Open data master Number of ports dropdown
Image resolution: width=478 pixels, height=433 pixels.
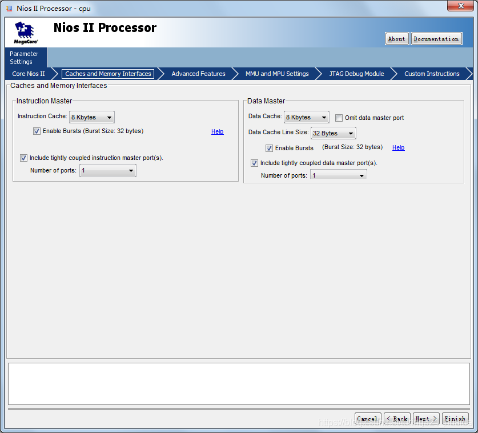click(339, 175)
